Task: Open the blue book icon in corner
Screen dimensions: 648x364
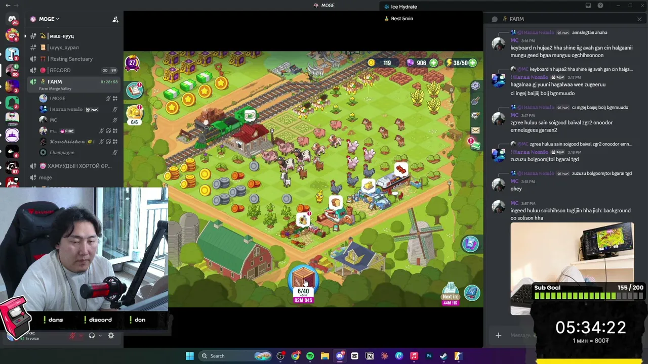Action: click(x=472, y=293)
